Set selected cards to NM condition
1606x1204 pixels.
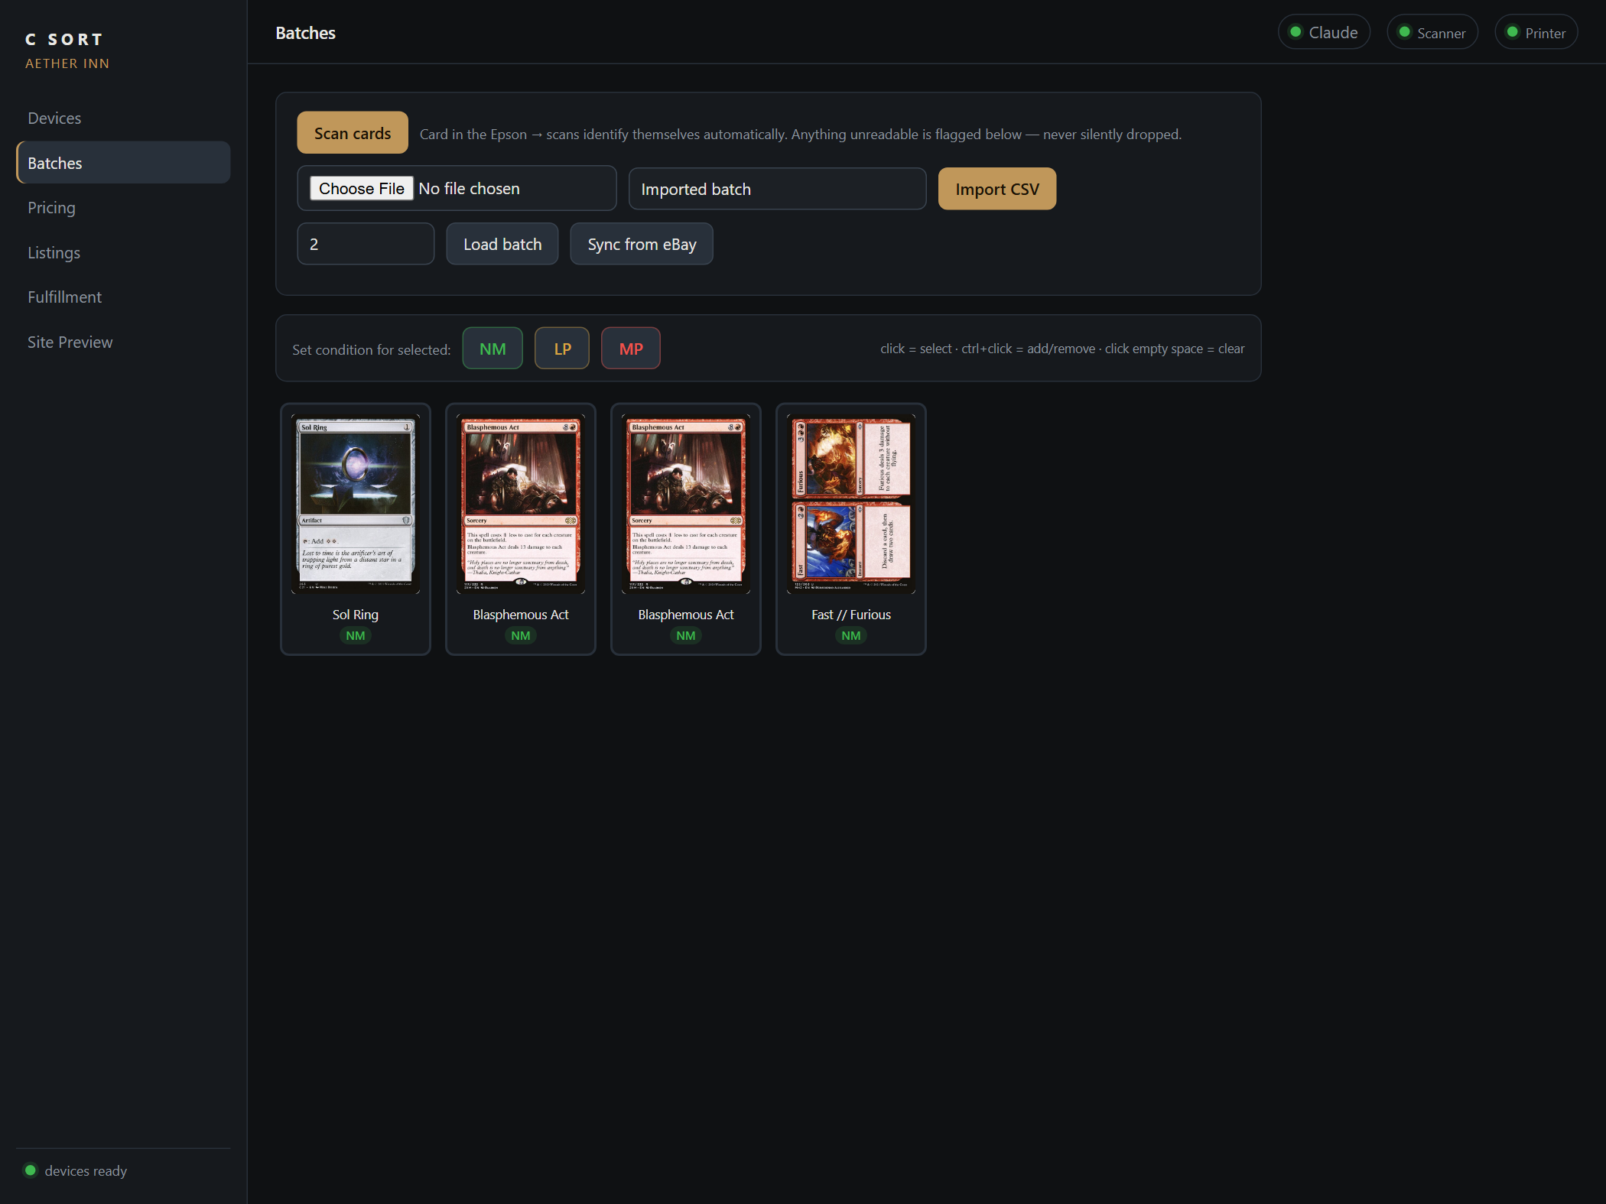(493, 349)
